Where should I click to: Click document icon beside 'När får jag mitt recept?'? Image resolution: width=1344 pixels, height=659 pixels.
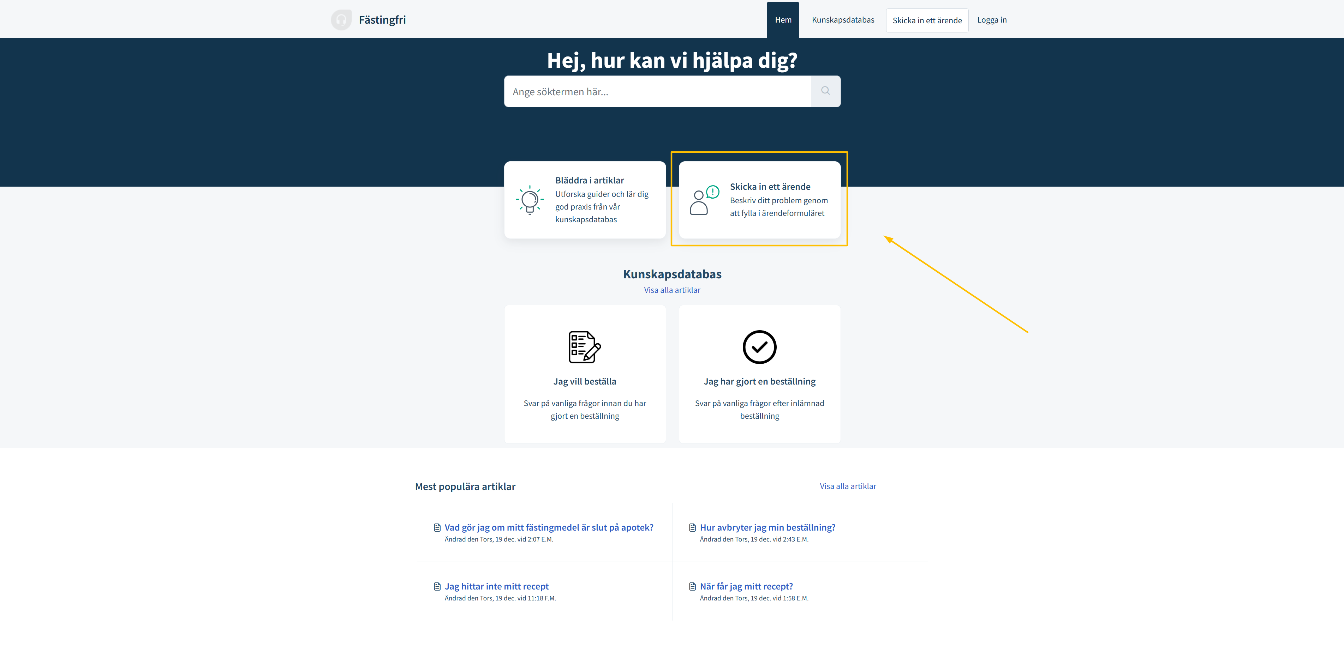coord(692,587)
